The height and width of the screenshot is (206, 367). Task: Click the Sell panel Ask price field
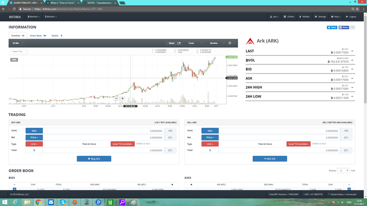pos(279,137)
